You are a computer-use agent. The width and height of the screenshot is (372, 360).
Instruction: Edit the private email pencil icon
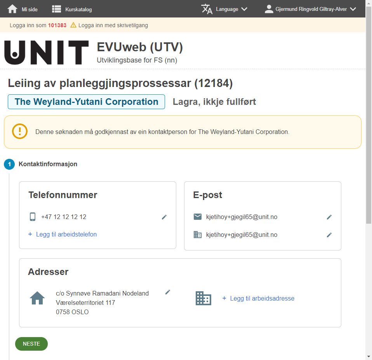tap(329, 217)
